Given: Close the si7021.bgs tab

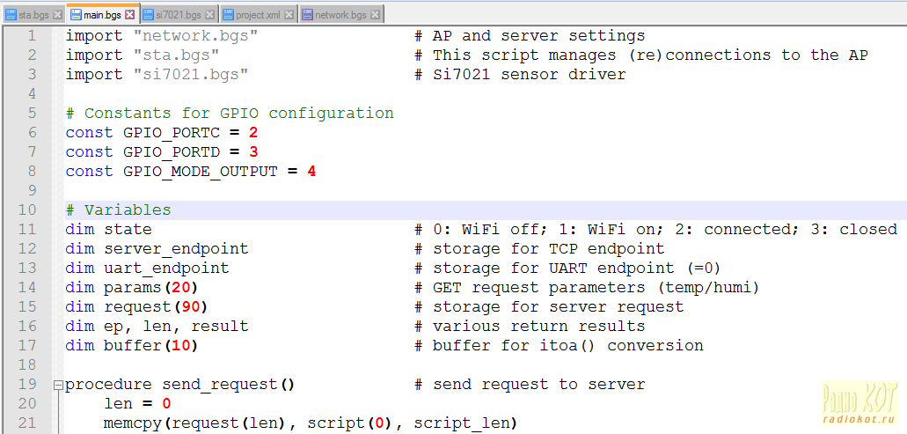Looking at the screenshot, I should click(209, 15).
